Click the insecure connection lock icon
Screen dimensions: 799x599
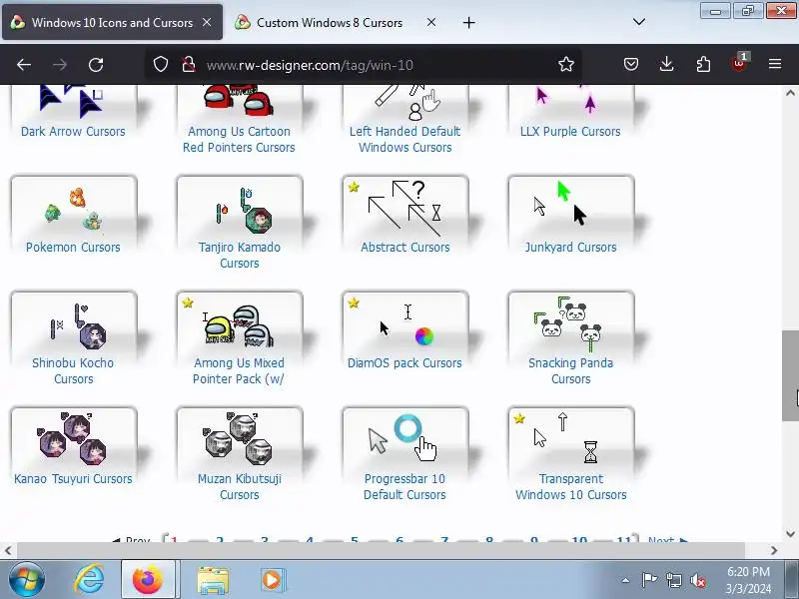click(189, 64)
